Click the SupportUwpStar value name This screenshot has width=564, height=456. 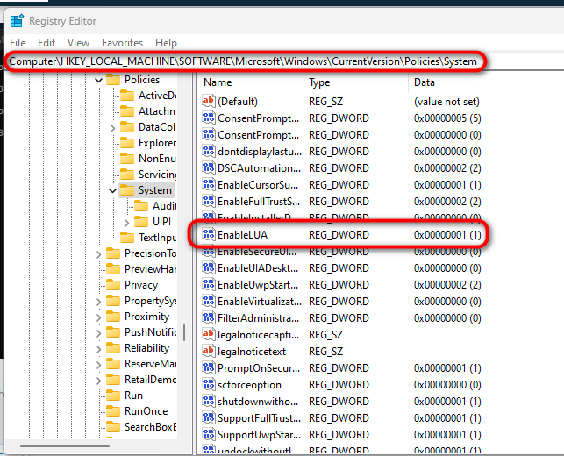point(259,434)
